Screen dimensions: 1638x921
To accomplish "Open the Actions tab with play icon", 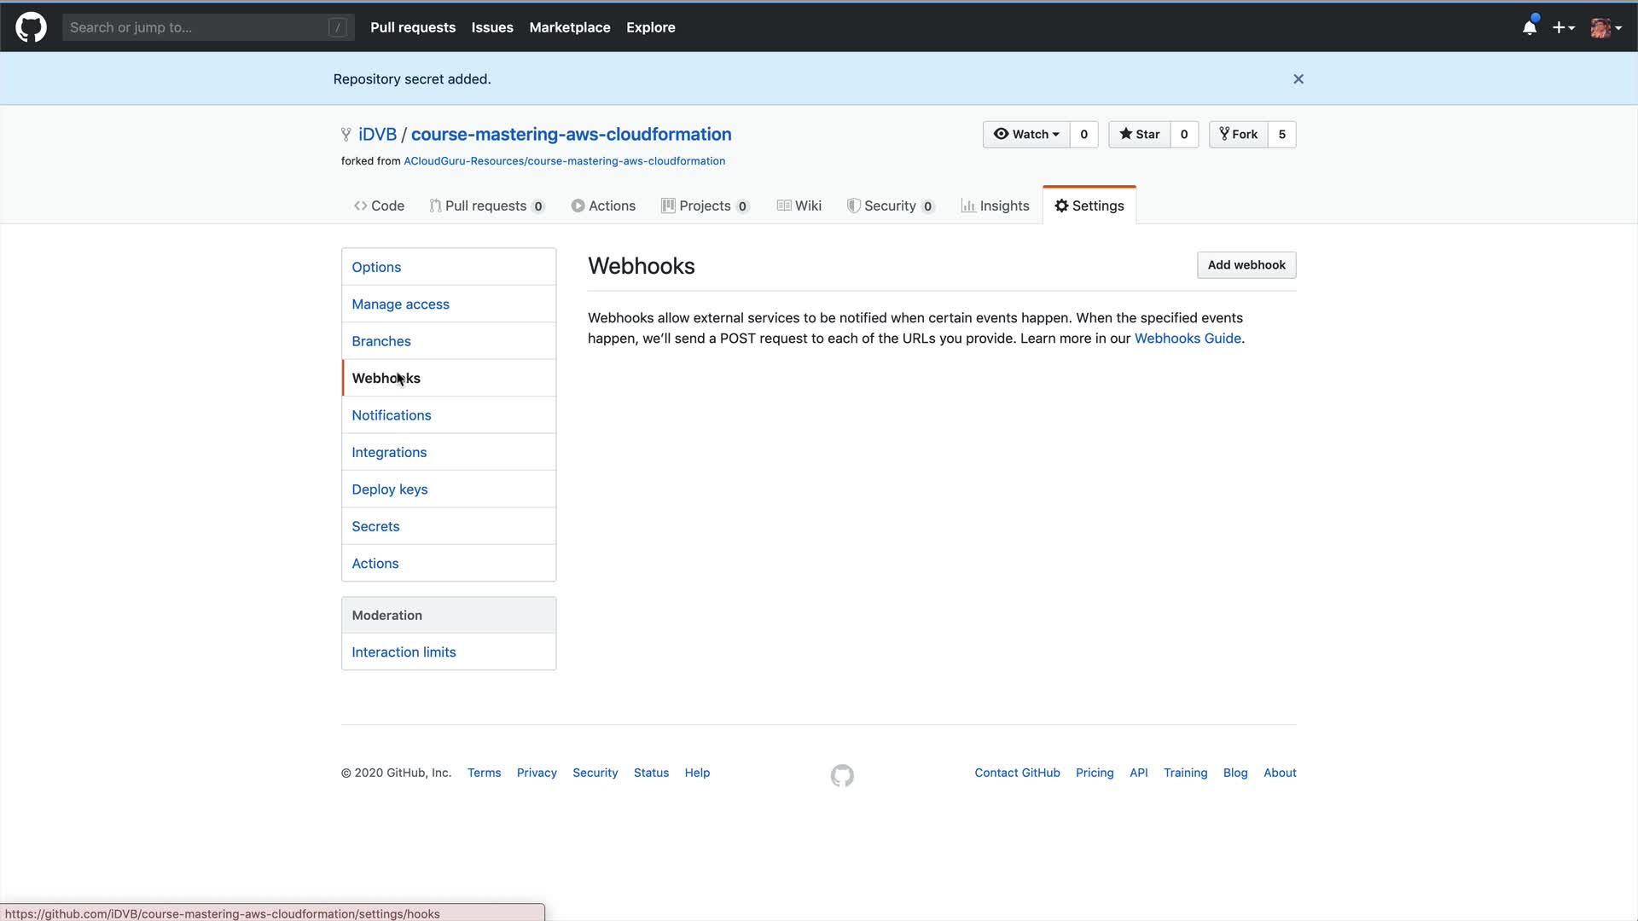I will 603,206.
